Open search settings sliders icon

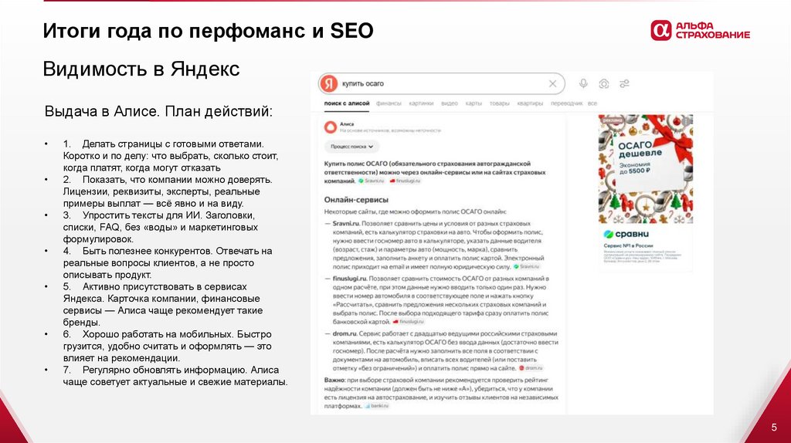[x=624, y=83]
